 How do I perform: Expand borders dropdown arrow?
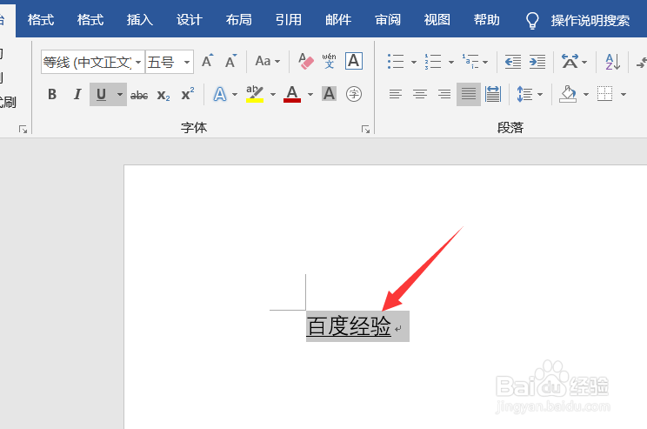(x=624, y=95)
